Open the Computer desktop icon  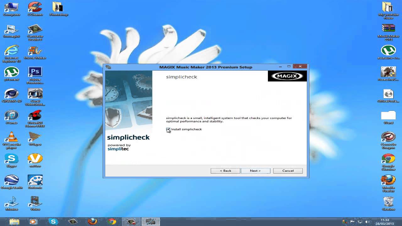coord(11,9)
